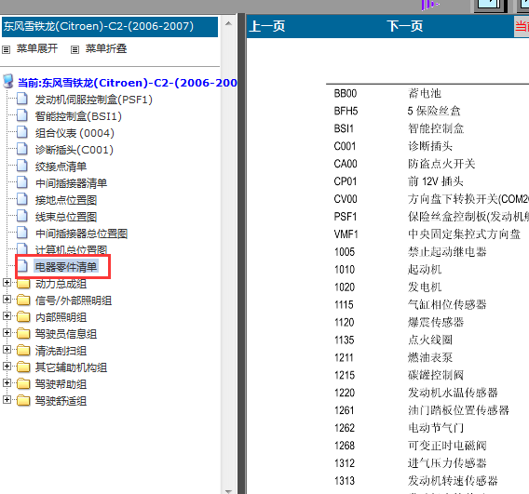The height and width of the screenshot is (494, 529).
Task: Expand the 驾驶员信息组 tree node
Action: (x=7, y=333)
